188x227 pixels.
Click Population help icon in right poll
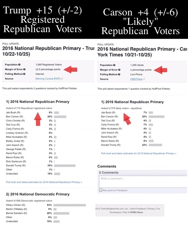[x=114, y=65]
